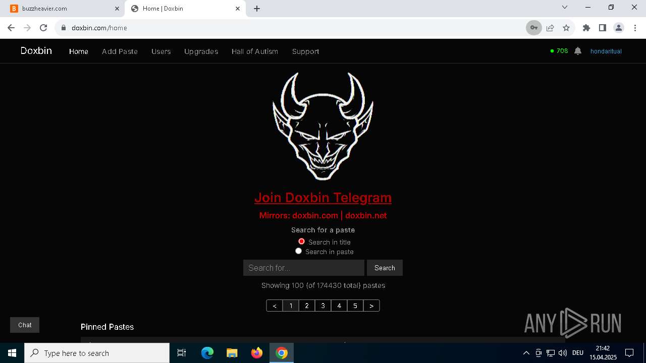Launch Microsoft Edge from the taskbar
The image size is (646, 363).
(x=207, y=353)
